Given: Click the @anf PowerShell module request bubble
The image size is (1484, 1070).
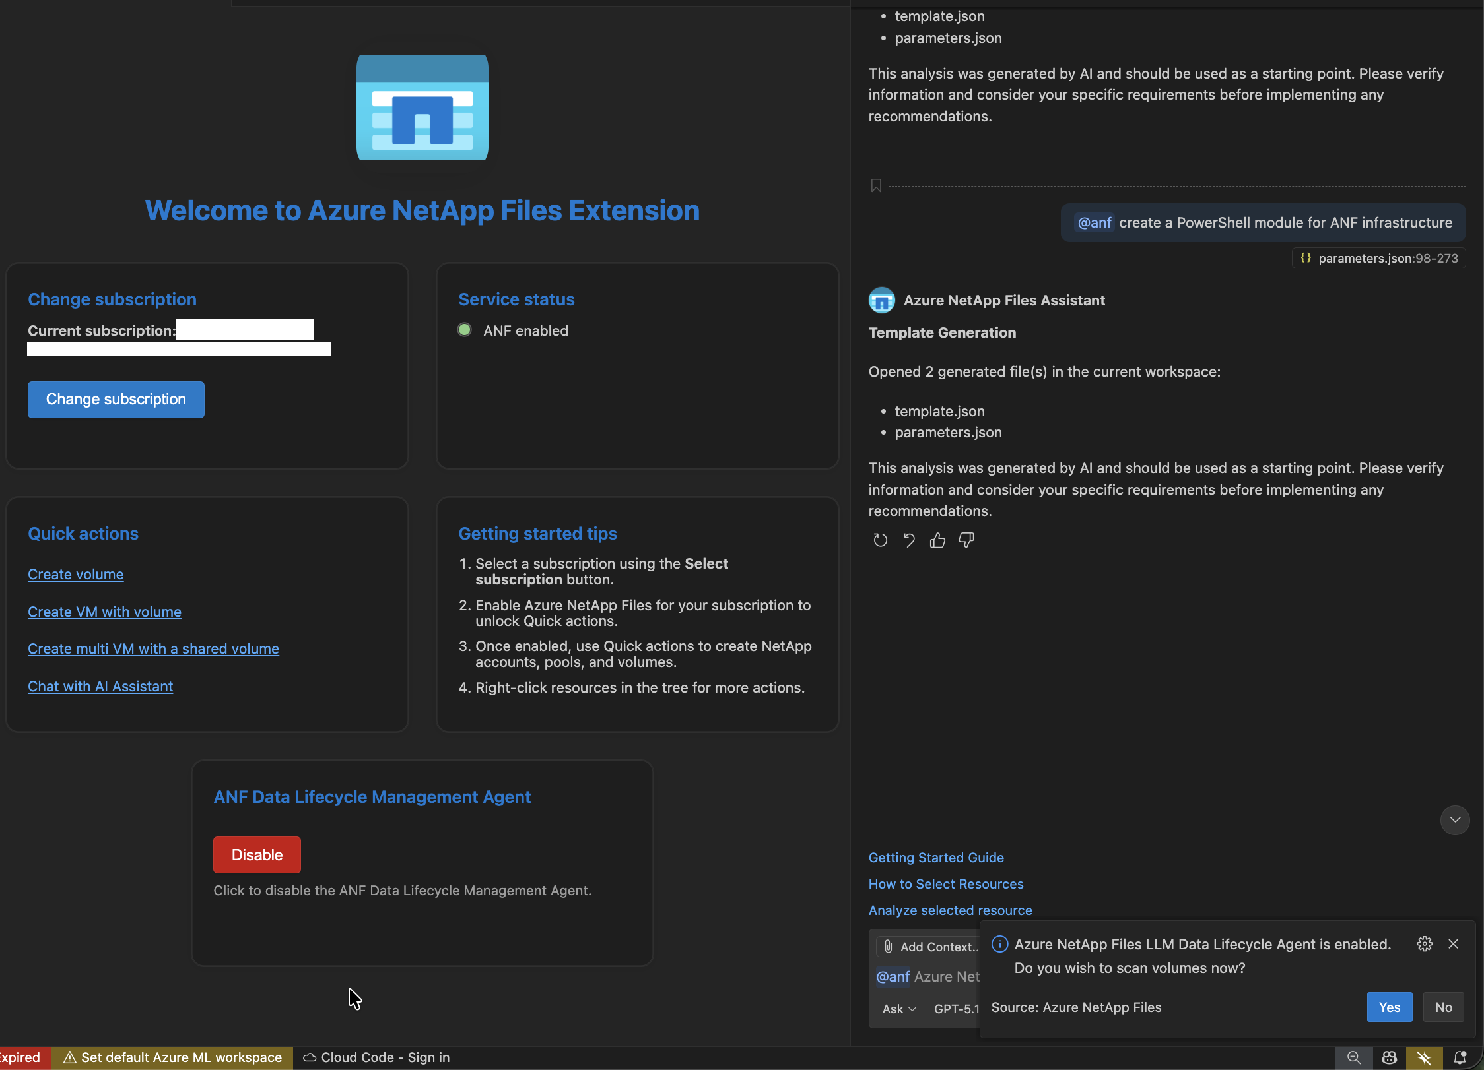Looking at the screenshot, I should tap(1264, 223).
